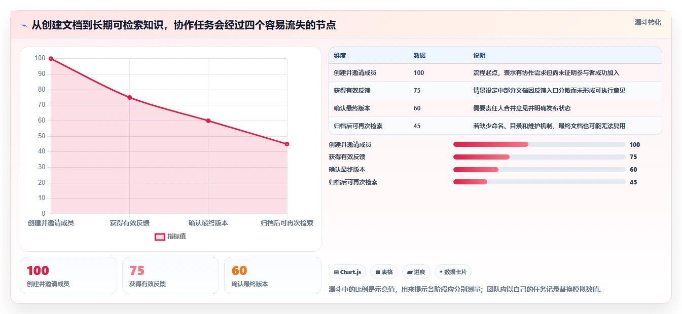Click the table data cell showing 75
This screenshot has width=682, height=314.
click(x=417, y=90)
